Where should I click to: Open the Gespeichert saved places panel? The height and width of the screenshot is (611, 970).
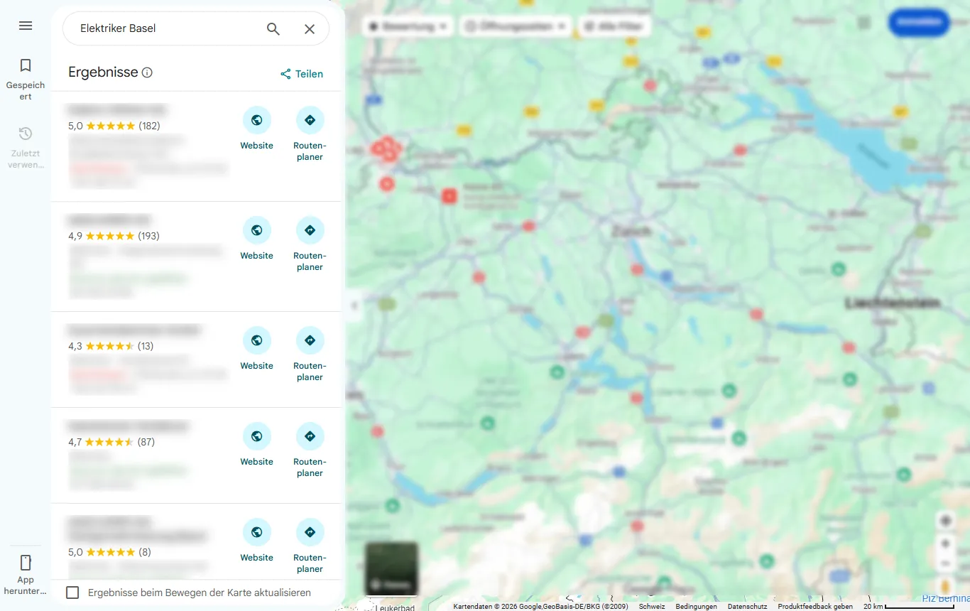click(x=26, y=79)
